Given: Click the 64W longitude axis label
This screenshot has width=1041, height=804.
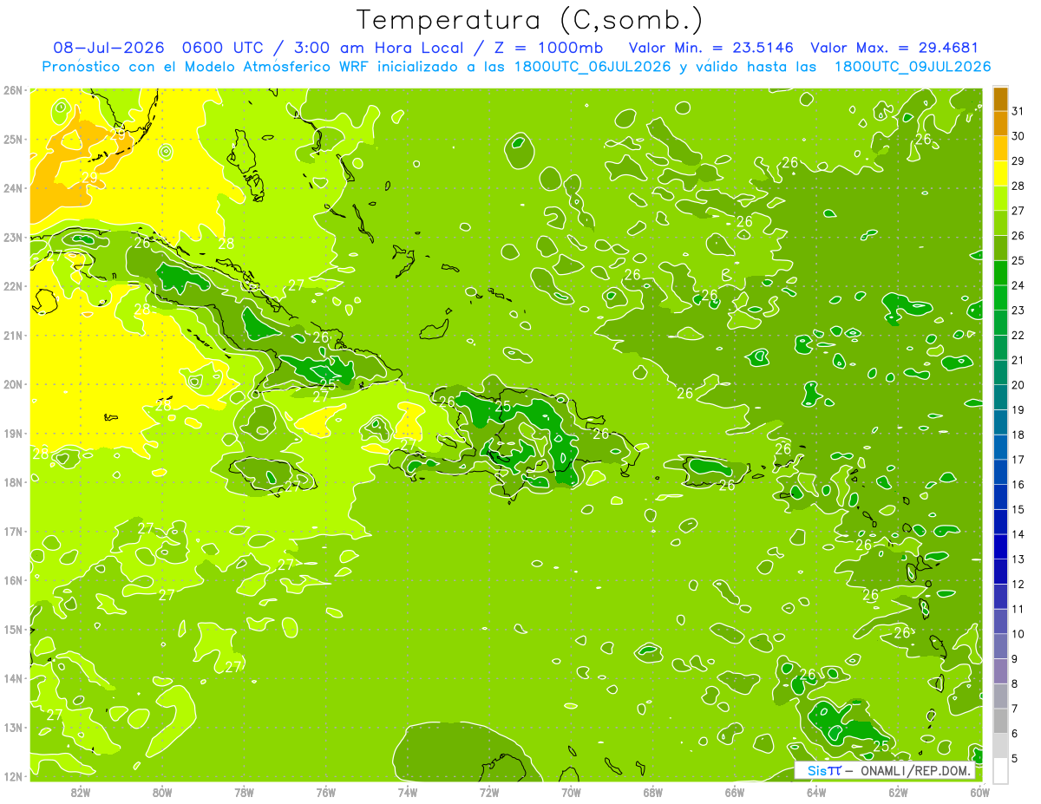Looking at the screenshot, I should pyautogui.click(x=816, y=793).
